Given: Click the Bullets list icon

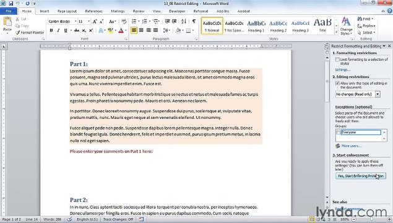Looking at the screenshot, I should click(134, 21).
